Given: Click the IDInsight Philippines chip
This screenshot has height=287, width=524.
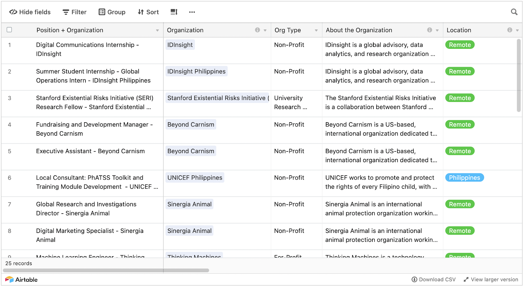Looking at the screenshot, I should click(196, 71).
